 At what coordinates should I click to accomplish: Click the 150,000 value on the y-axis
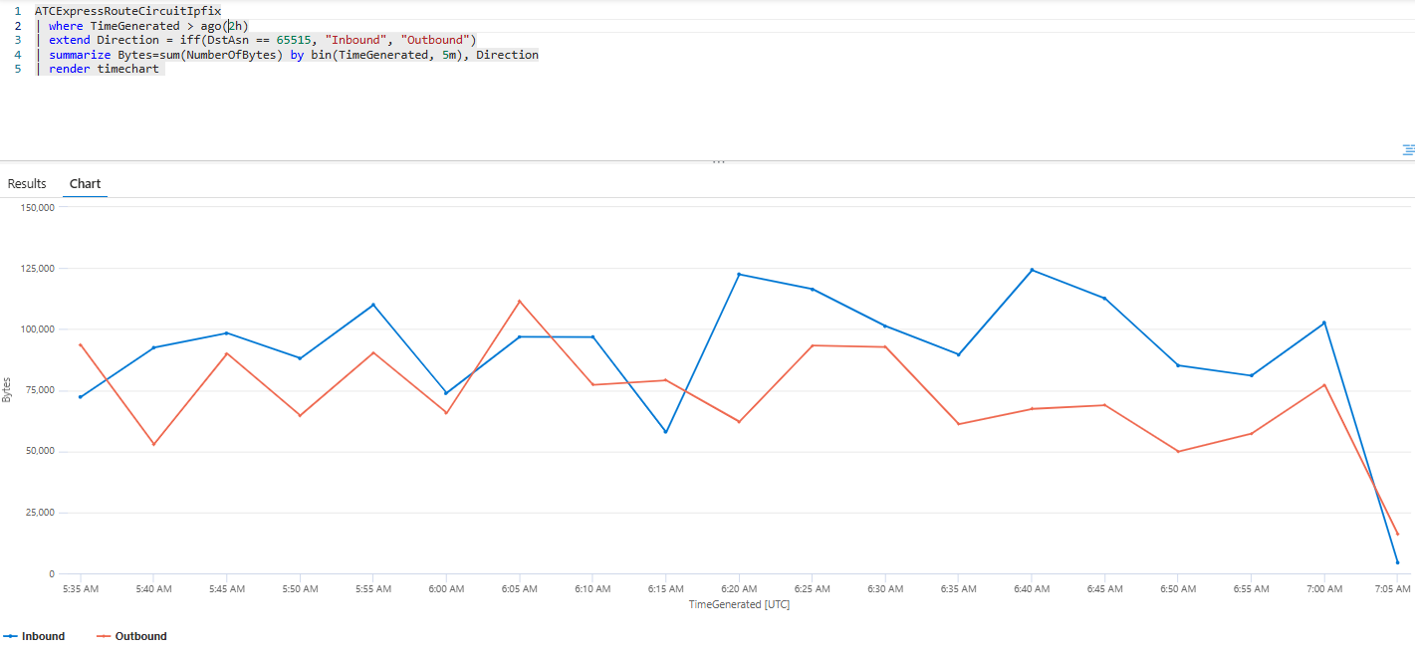(x=40, y=207)
